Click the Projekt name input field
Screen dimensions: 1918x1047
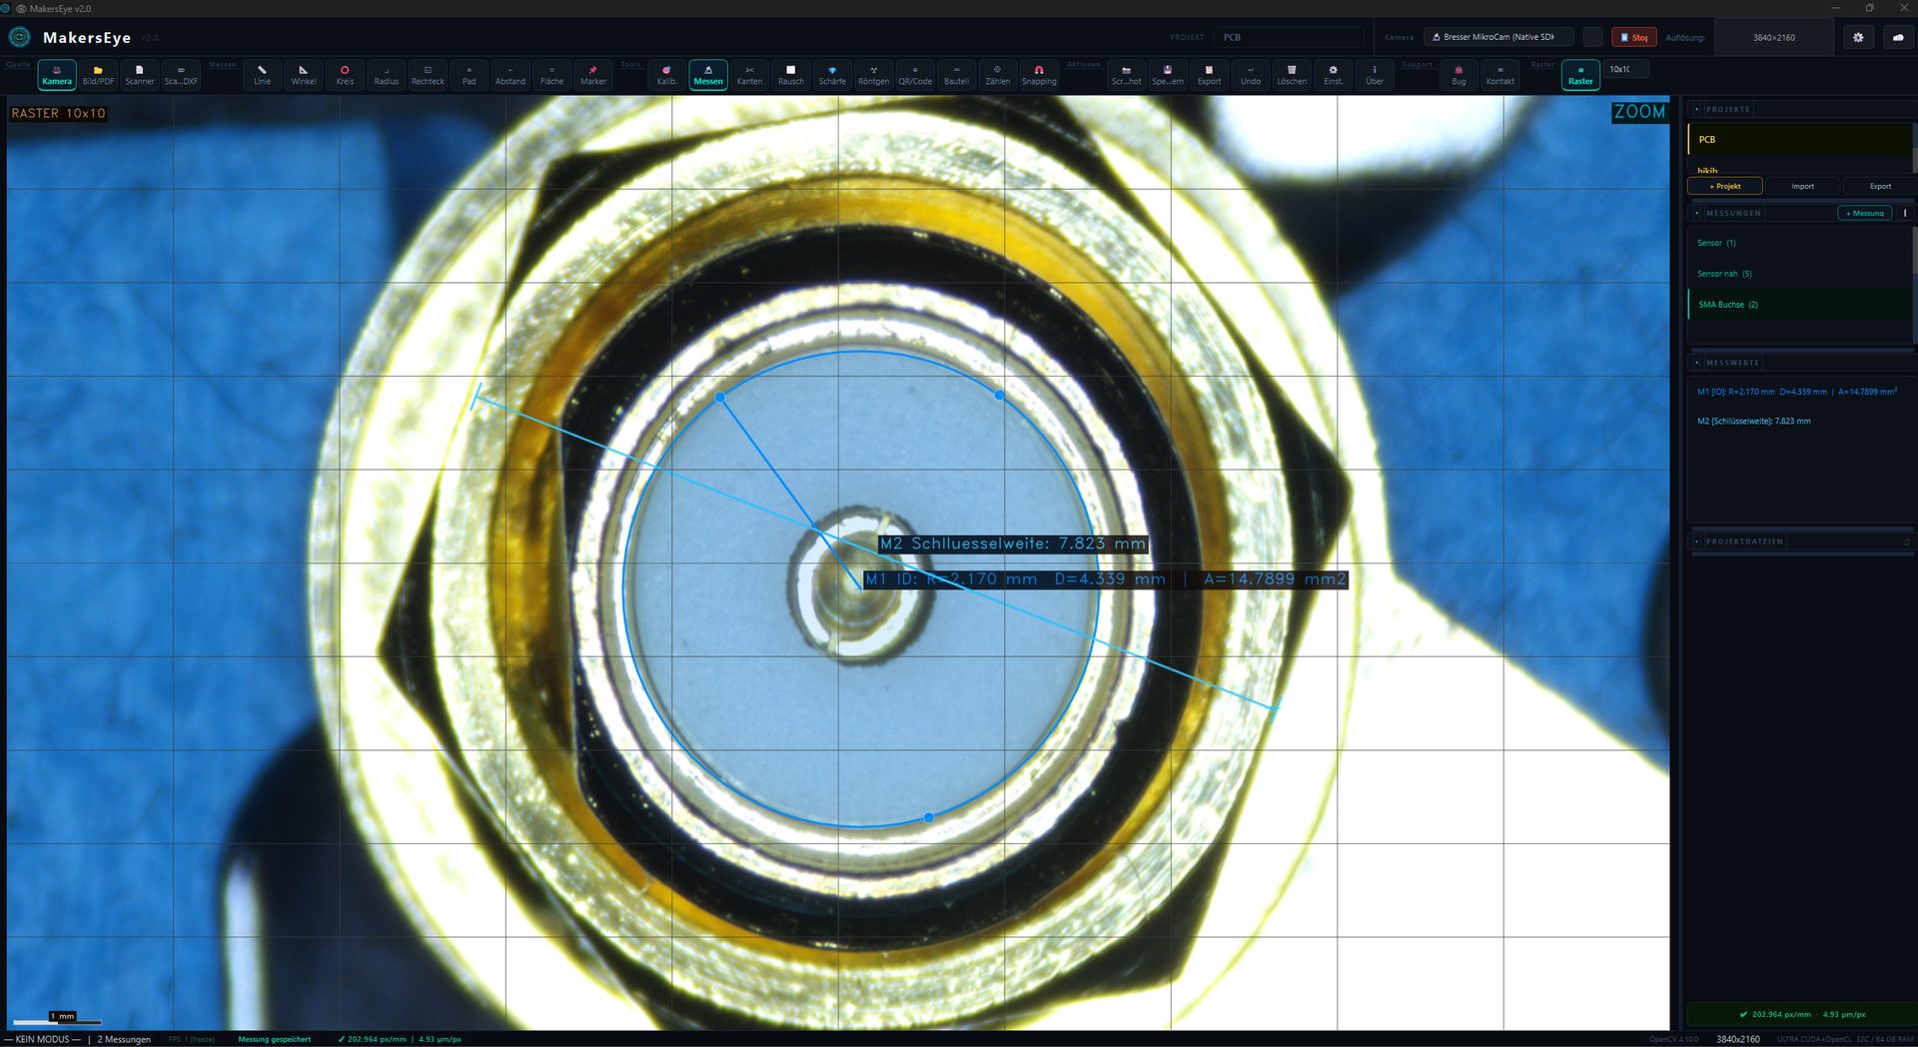(1288, 37)
